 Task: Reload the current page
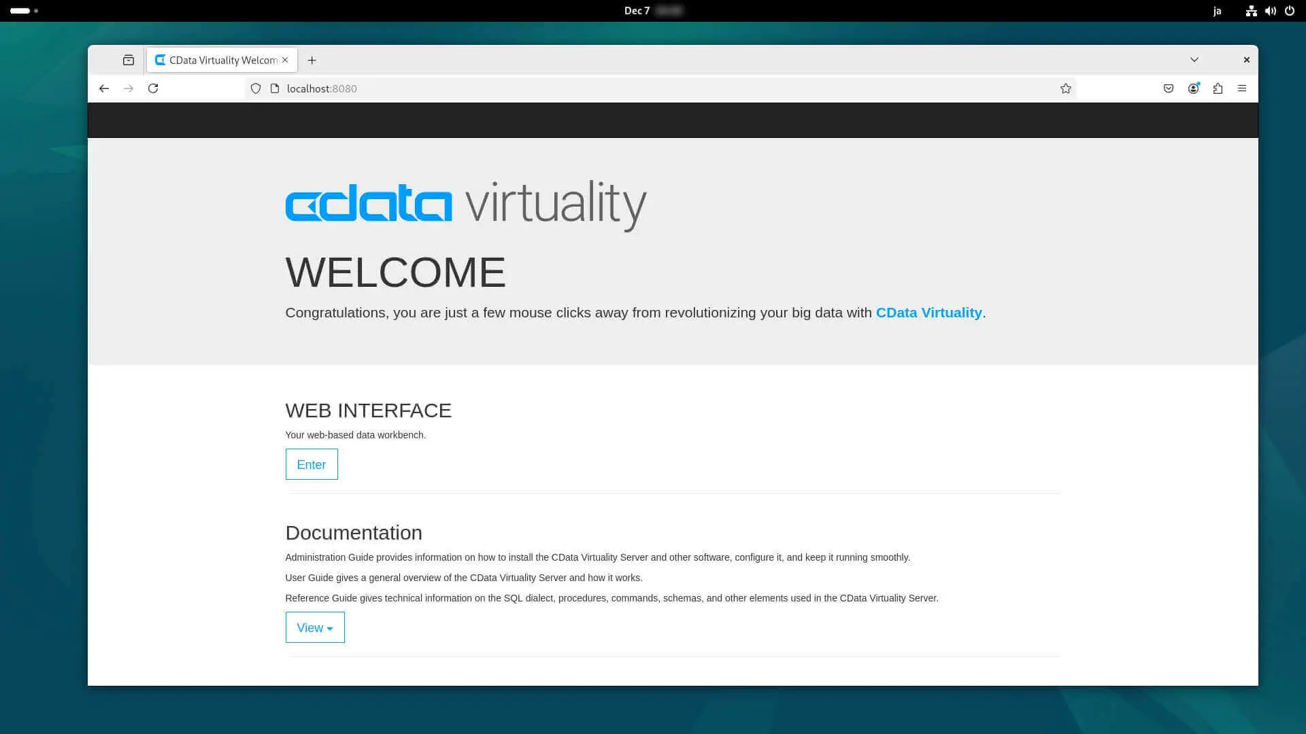click(x=153, y=88)
